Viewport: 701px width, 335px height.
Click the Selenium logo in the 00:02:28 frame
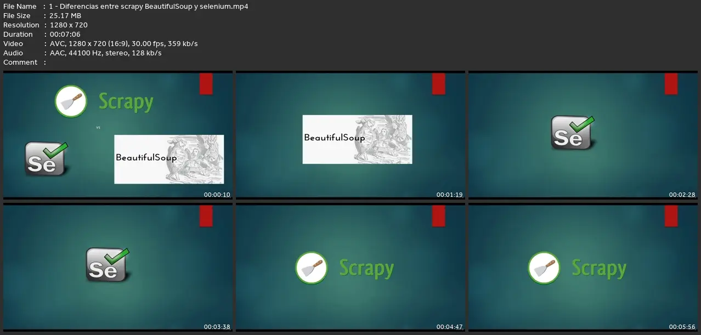(573, 133)
